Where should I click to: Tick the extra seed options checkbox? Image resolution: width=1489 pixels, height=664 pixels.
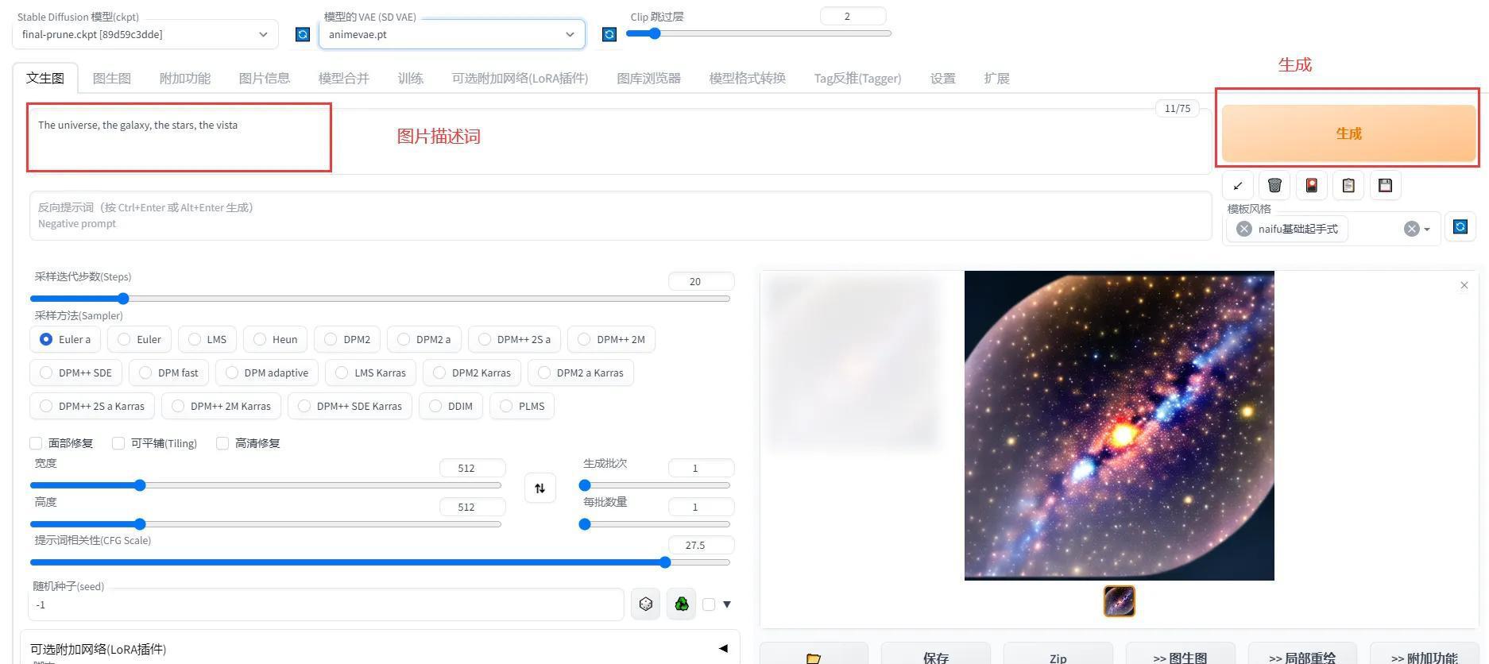tap(709, 604)
